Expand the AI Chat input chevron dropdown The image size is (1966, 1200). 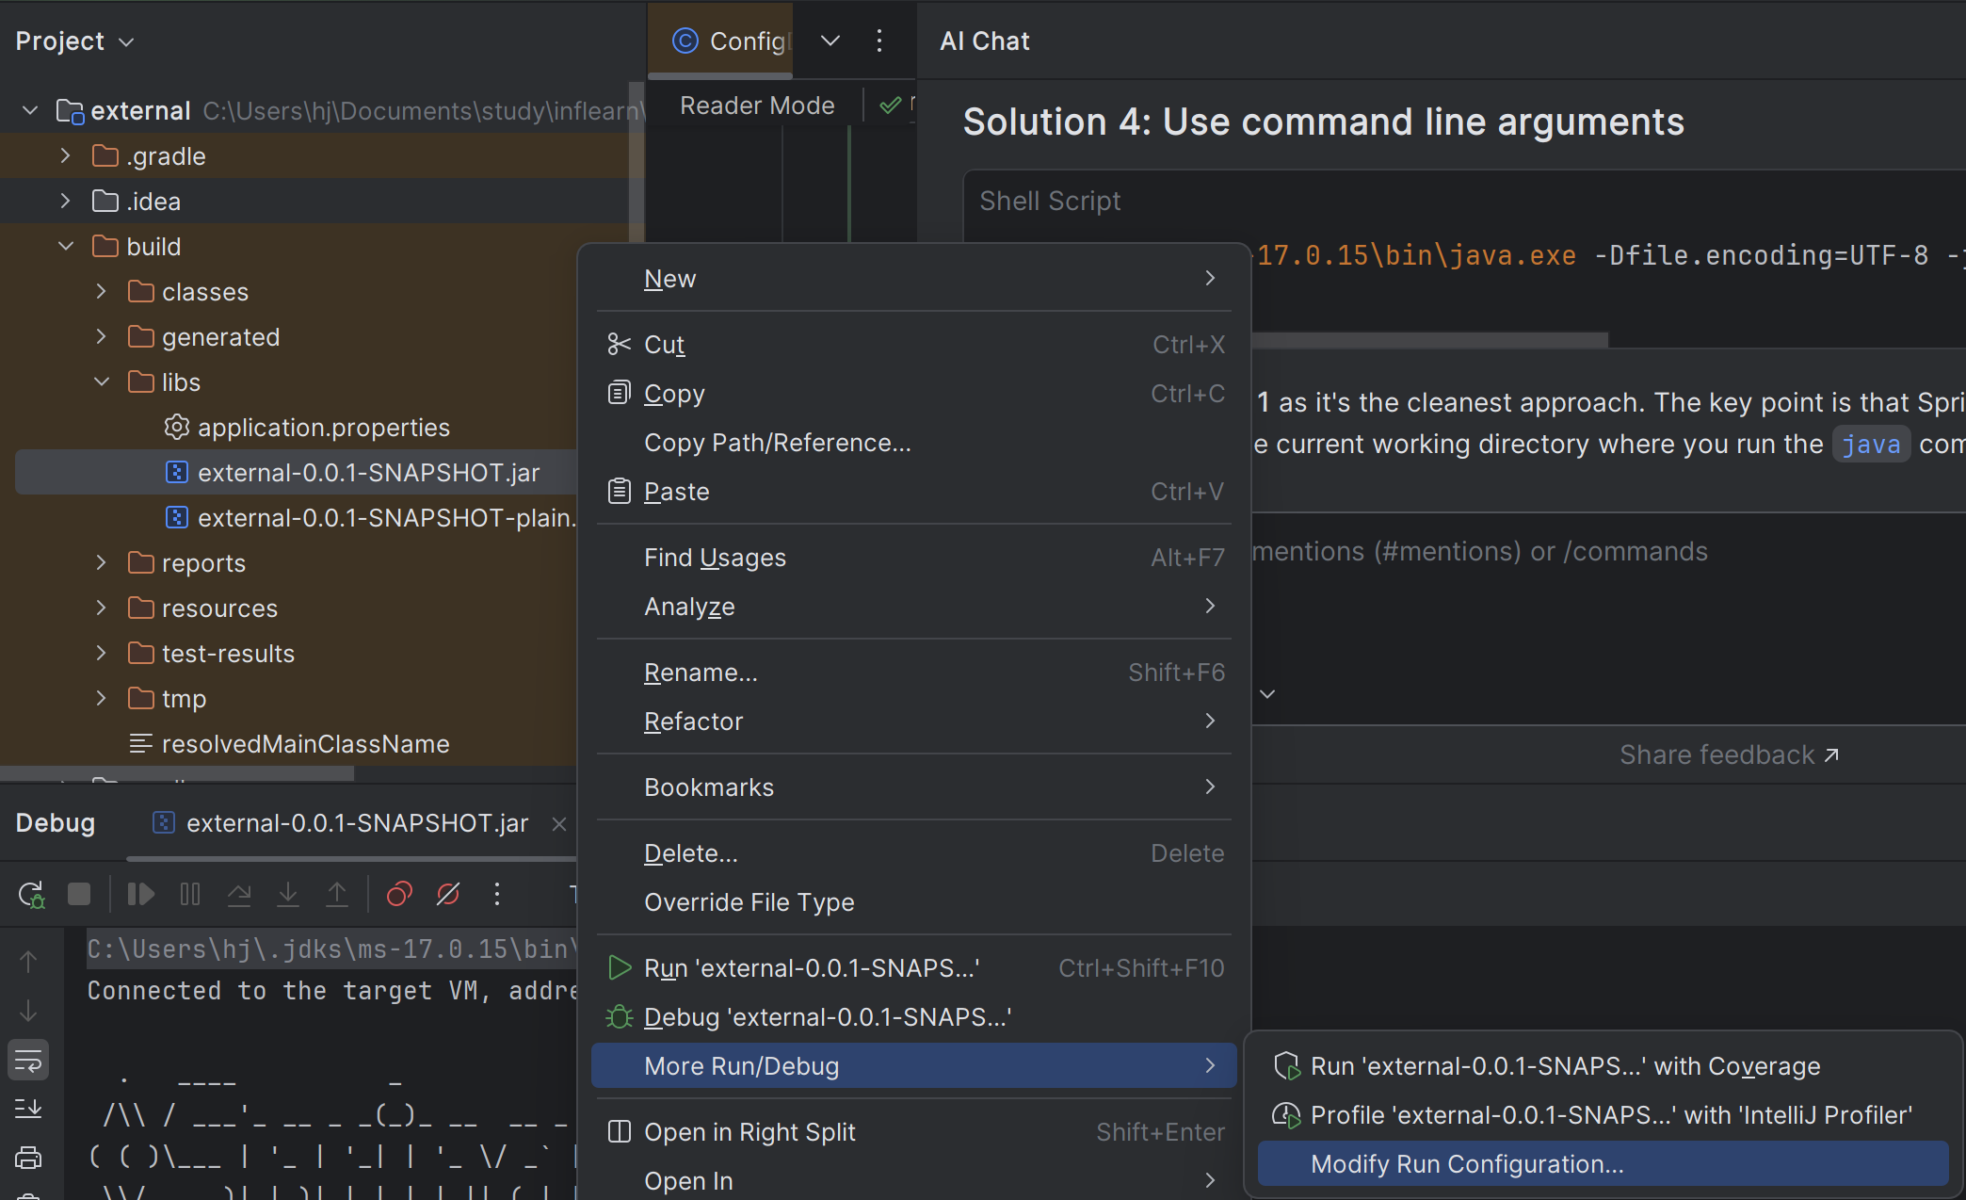(1267, 694)
